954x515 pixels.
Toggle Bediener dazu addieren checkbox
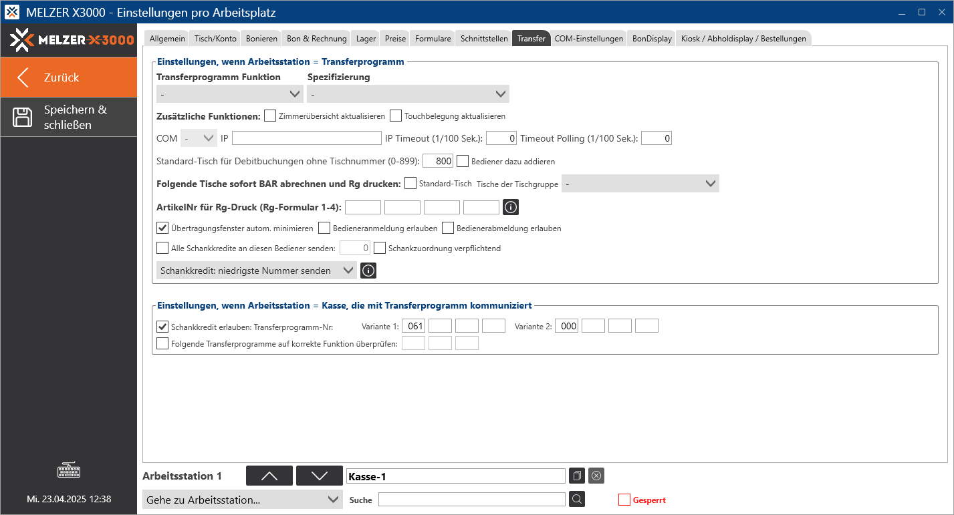click(x=463, y=161)
